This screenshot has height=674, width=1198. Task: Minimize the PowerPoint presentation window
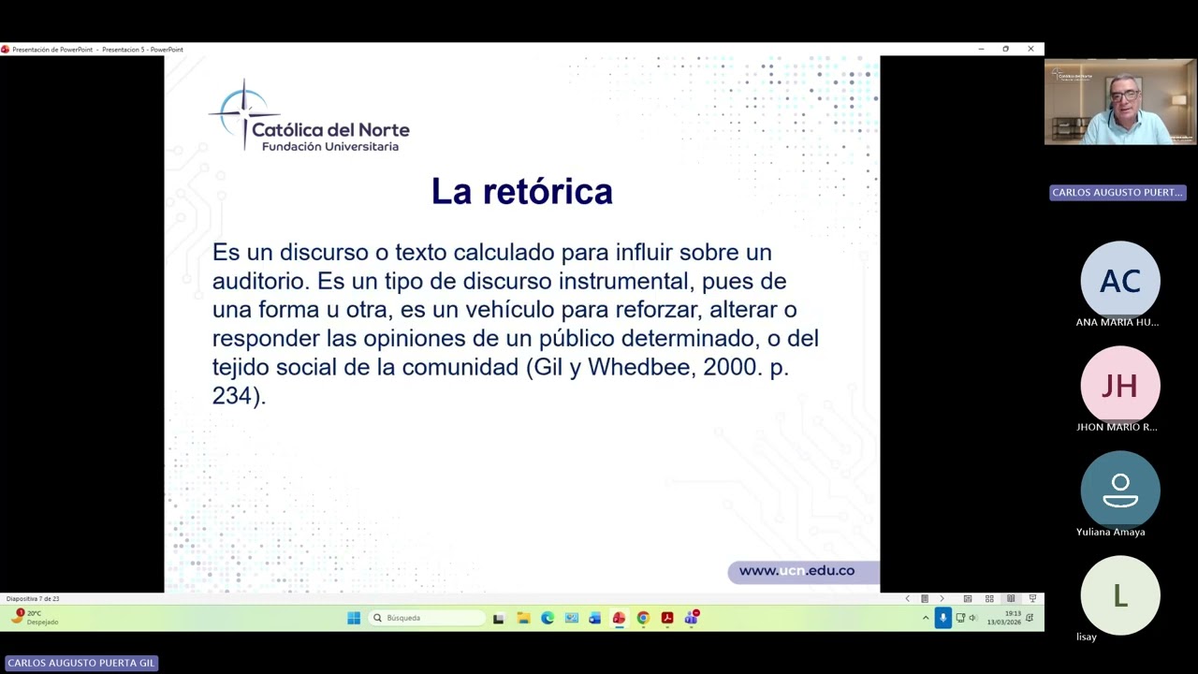tap(981, 49)
